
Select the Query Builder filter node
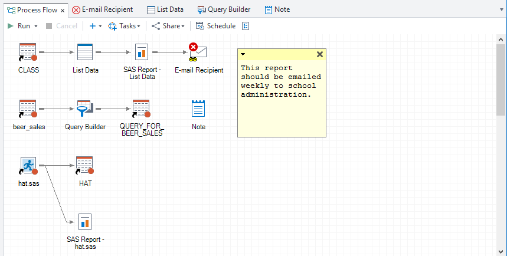click(x=84, y=109)
